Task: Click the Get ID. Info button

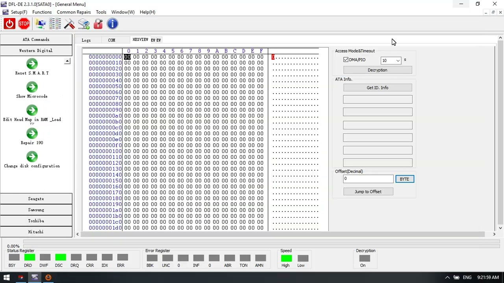Action: tap(378, 88)
